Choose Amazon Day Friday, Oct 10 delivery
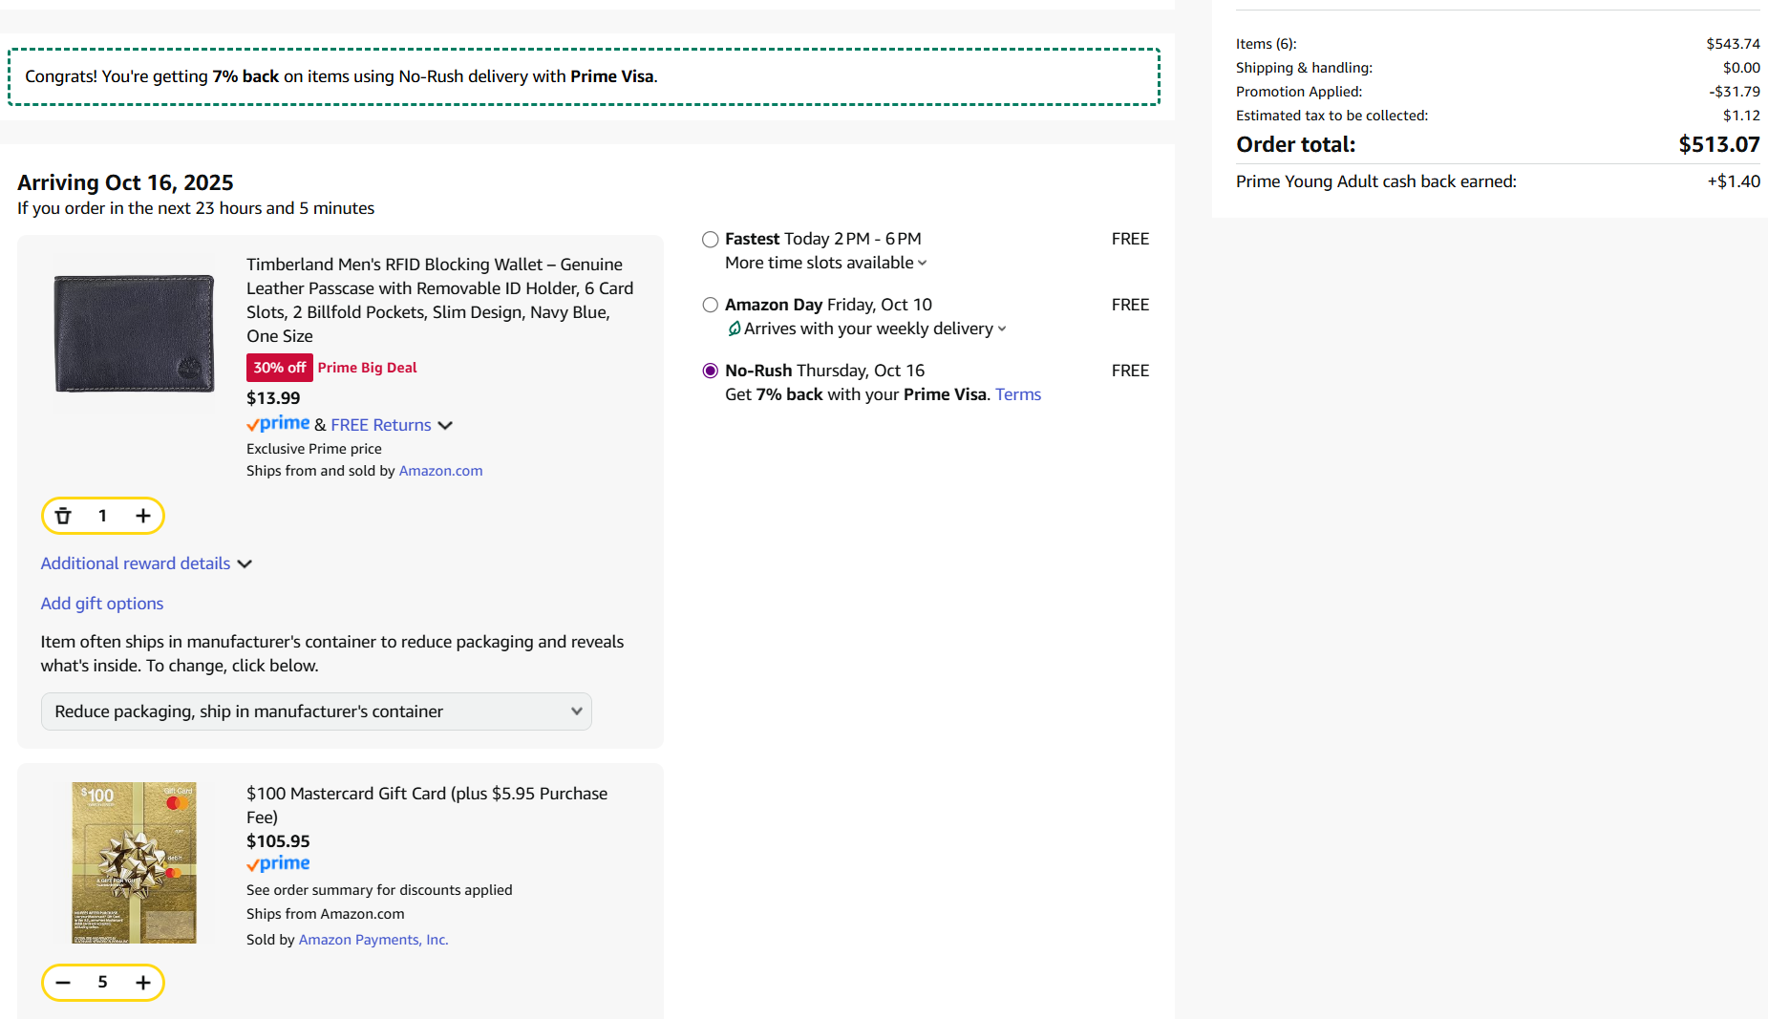 coord(710,306)
